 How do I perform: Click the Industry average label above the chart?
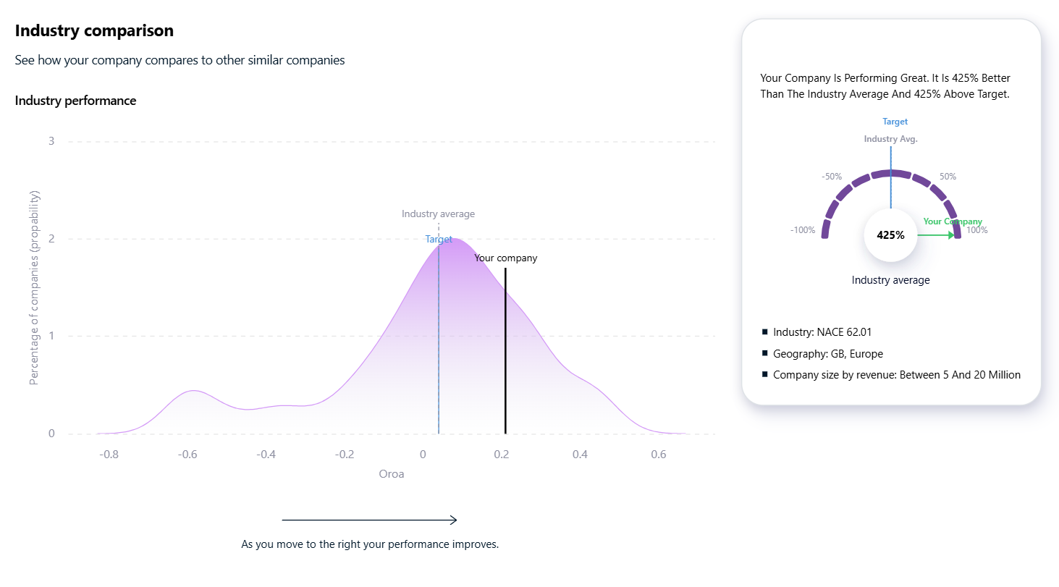438,214
